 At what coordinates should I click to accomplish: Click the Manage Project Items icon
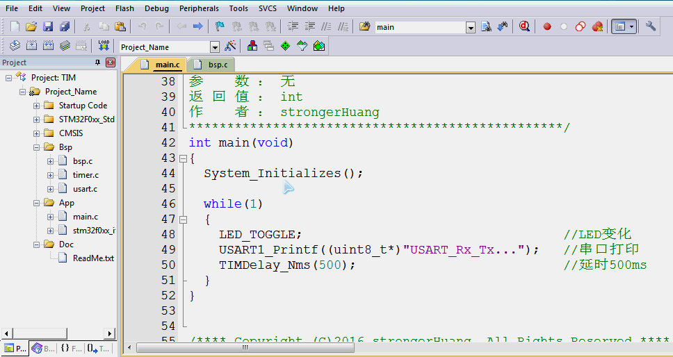[252, 46]
